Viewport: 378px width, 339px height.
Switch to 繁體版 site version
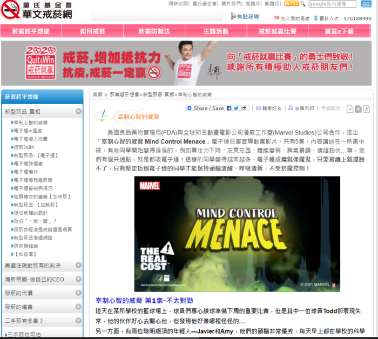click(x=272, y=4)
